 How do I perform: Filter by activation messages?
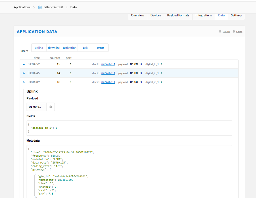[70, 48]
